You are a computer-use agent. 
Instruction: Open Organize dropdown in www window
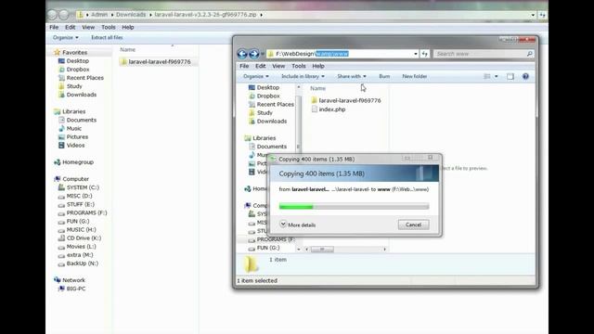coord(256,76)
